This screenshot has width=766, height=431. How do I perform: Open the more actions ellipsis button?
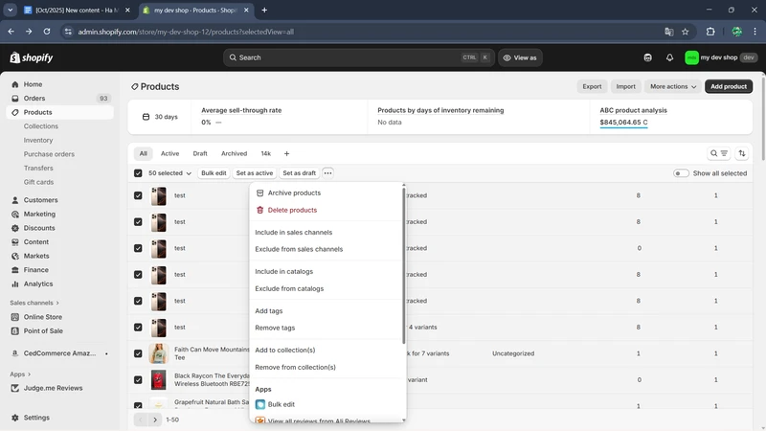327,173
